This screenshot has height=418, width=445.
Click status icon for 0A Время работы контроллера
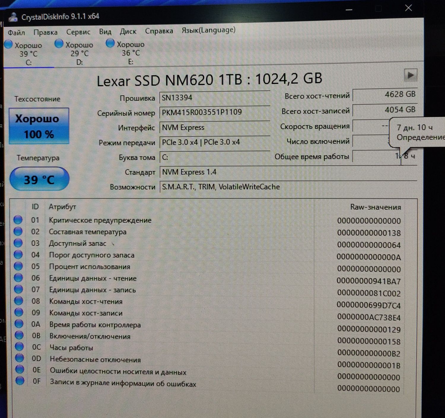tap(19, 324)
